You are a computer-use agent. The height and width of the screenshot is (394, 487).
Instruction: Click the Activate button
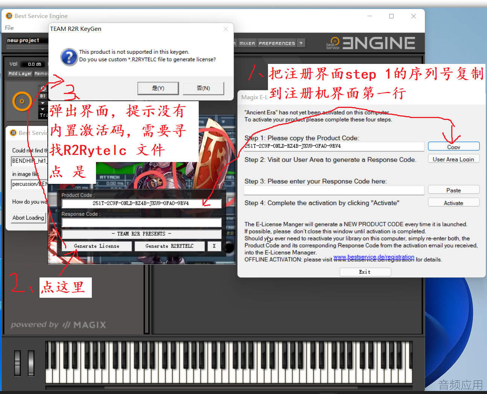point(454,203)
